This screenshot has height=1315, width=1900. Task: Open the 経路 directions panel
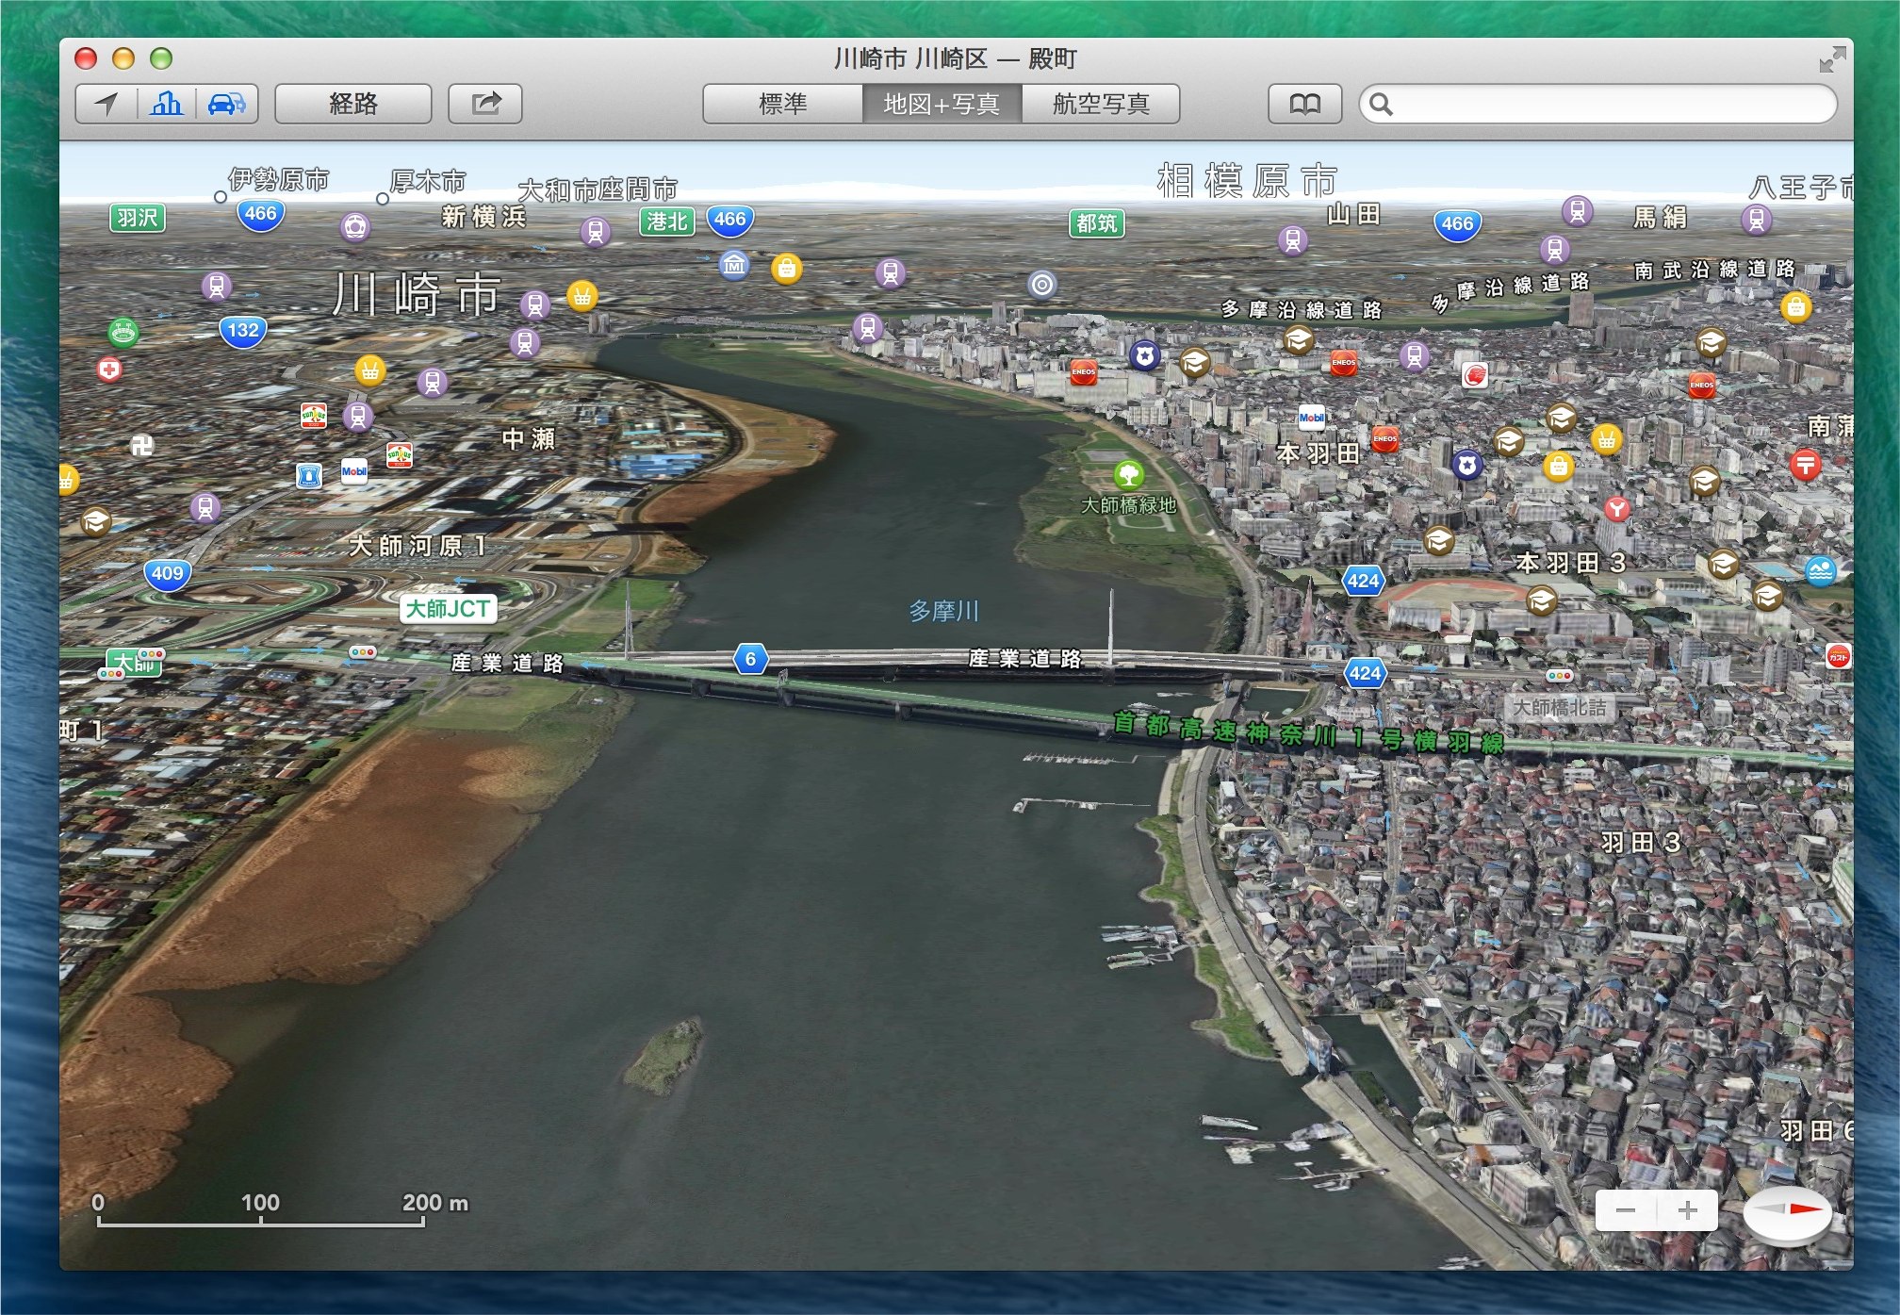coord(353,104)
